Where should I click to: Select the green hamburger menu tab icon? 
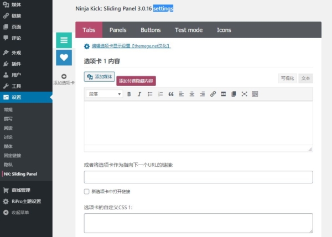(64, 40)
